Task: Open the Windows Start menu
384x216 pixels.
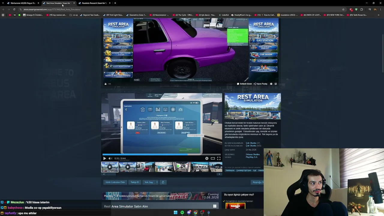Action: coord(175,212)
